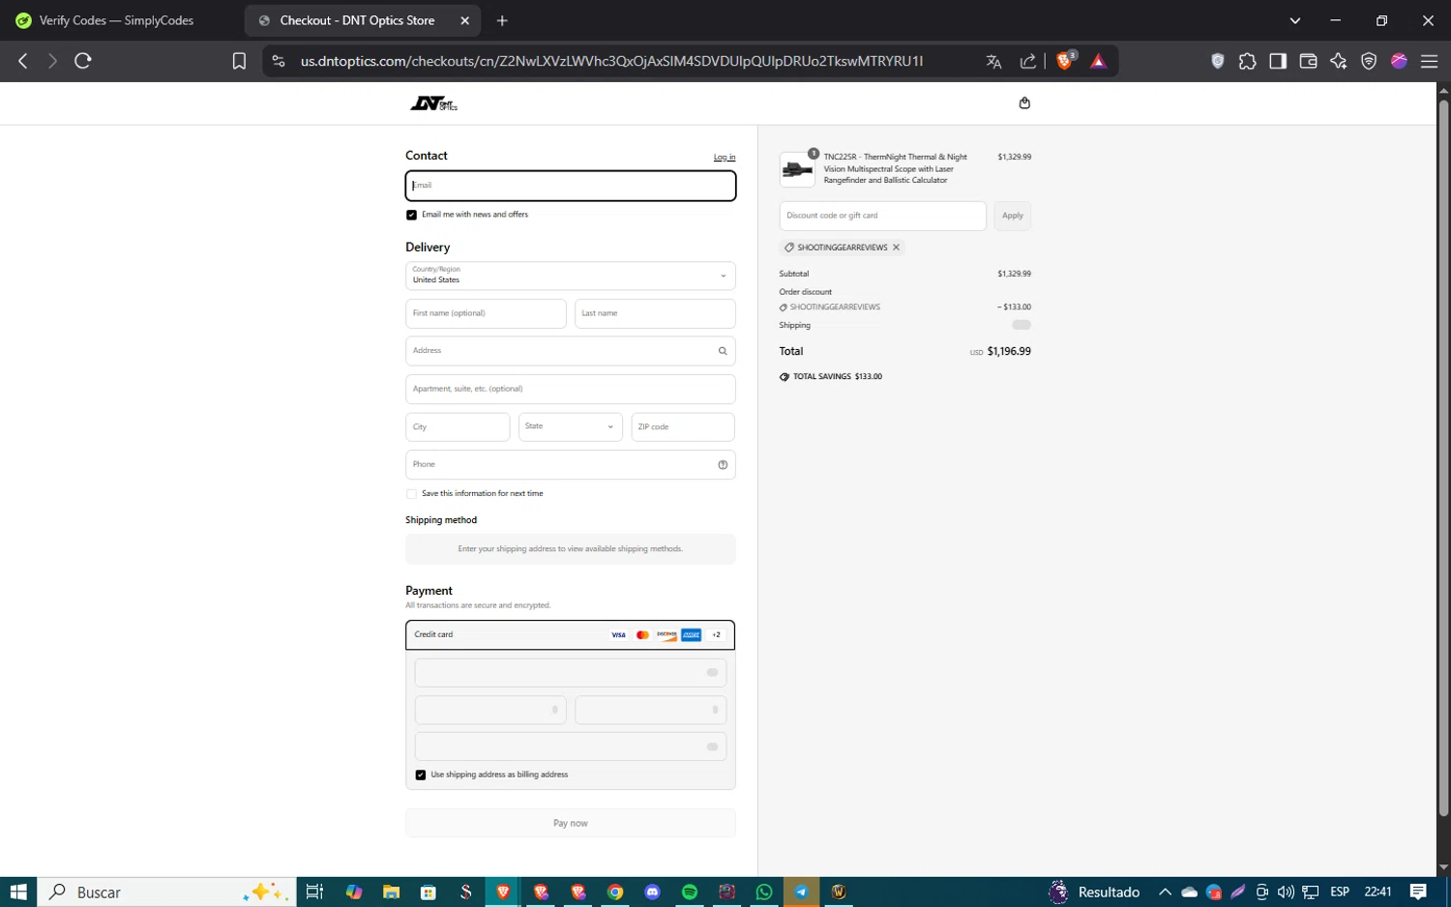
Task: Open Brave Rewards triangle icon
Action: [x=1098, y=61]
